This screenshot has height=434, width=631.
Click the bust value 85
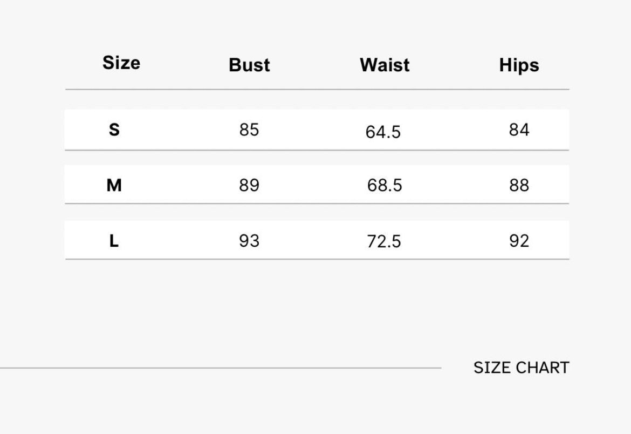pos(249,130)
